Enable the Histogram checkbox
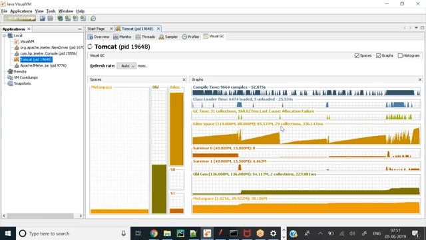The height and width of the screenshot is (240, 426). (x=400, y=55)
